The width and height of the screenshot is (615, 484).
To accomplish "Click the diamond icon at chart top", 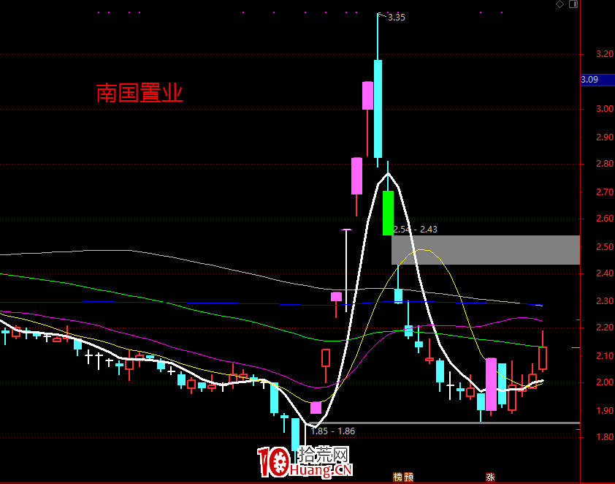I will 559,4.
